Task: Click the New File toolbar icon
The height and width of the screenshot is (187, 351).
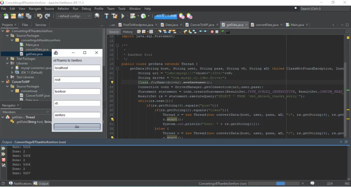Action: coord(6,16)
